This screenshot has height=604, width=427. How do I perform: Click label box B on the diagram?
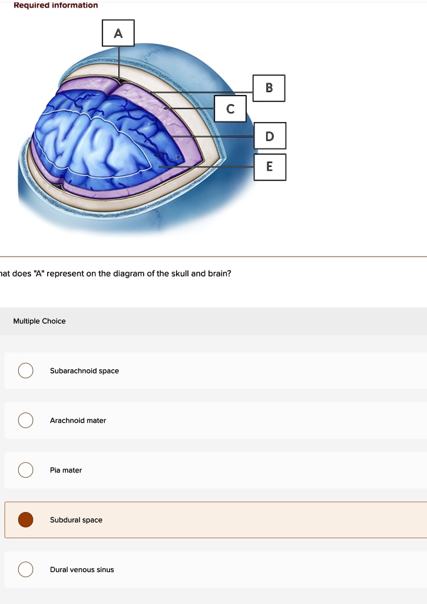(269, 87)
